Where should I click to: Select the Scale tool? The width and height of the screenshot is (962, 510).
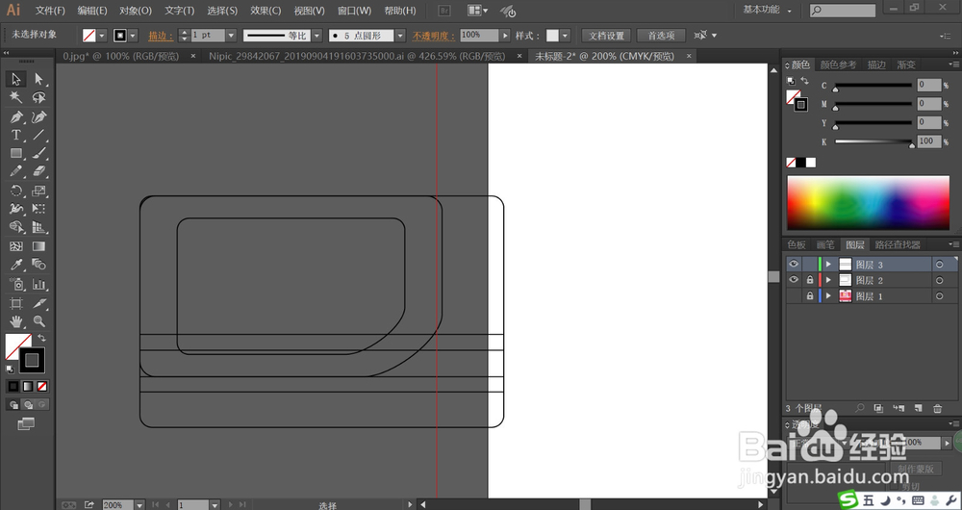pos(38,191)
